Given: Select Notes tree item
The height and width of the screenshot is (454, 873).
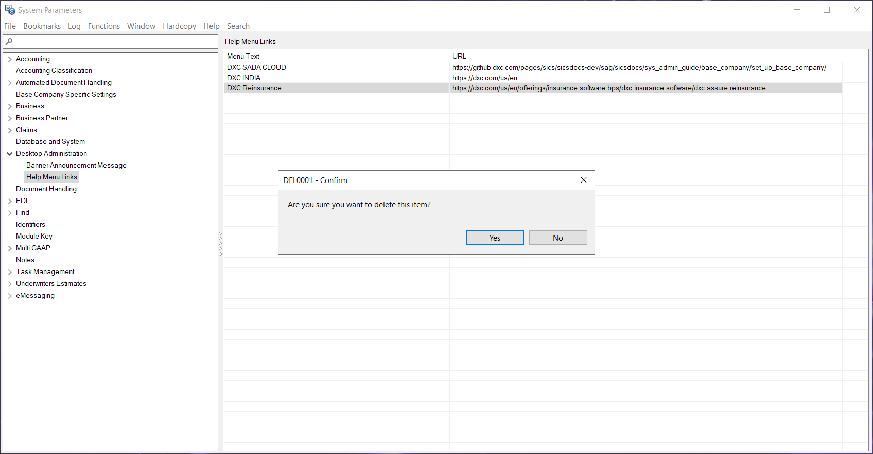Looking at the screenshot, I should point(25,260).
